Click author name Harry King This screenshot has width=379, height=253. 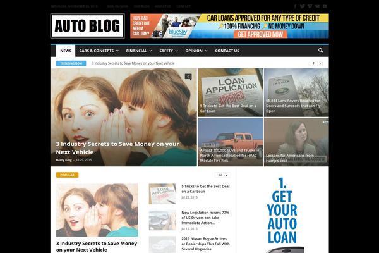tap(64, 160)
